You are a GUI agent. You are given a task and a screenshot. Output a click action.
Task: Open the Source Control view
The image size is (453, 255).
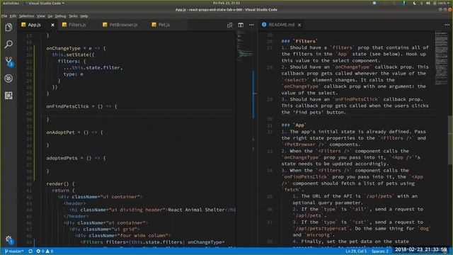(9, 62)
